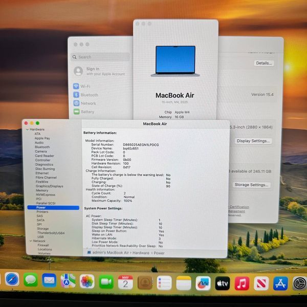
Task: Open Freeform from the Dock
Action: [203, 283]
